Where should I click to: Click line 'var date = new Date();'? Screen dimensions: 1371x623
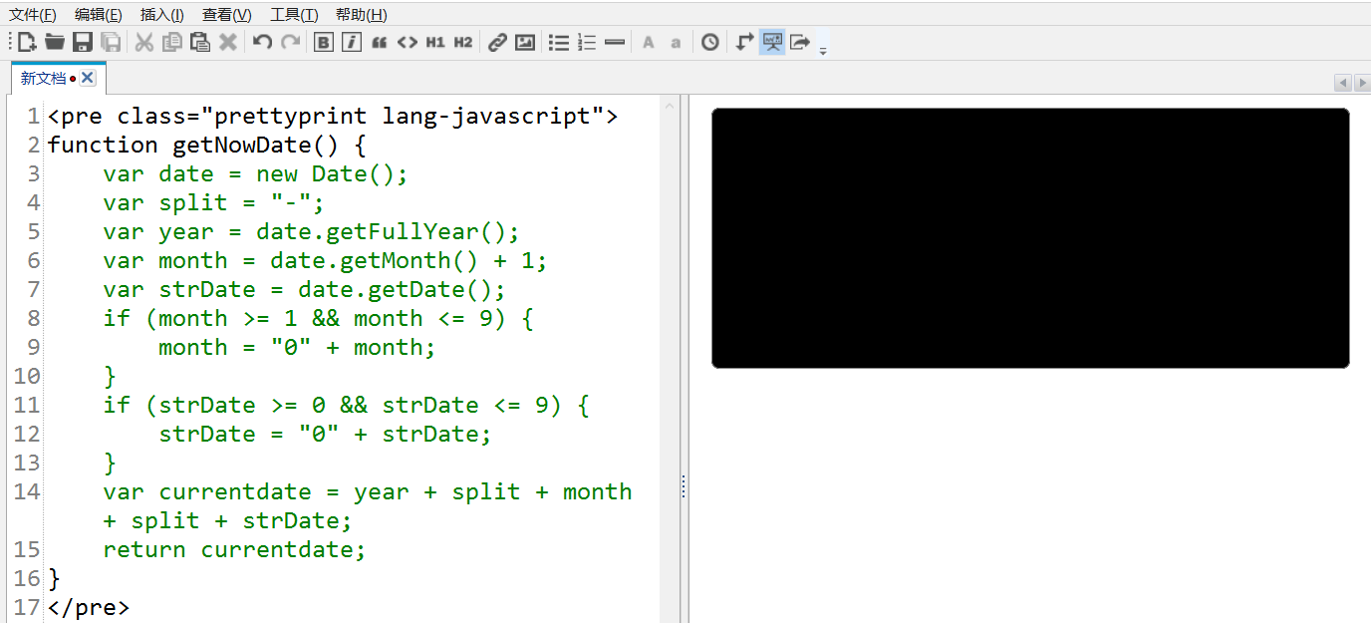[x=255, y=173]
